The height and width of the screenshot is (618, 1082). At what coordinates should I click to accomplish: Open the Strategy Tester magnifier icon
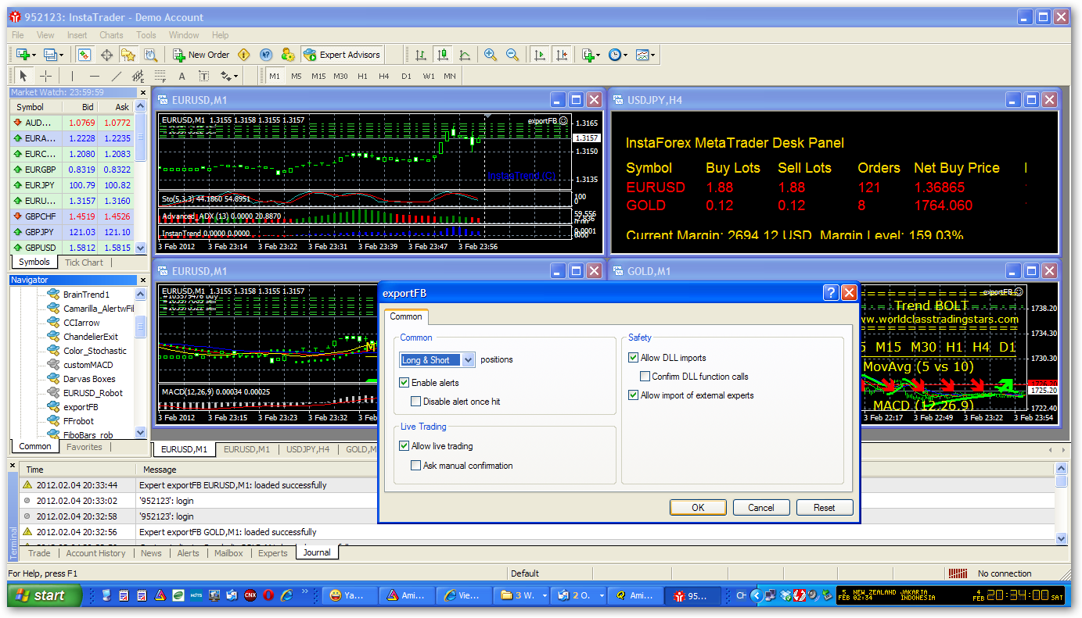[x=150, y=55]
